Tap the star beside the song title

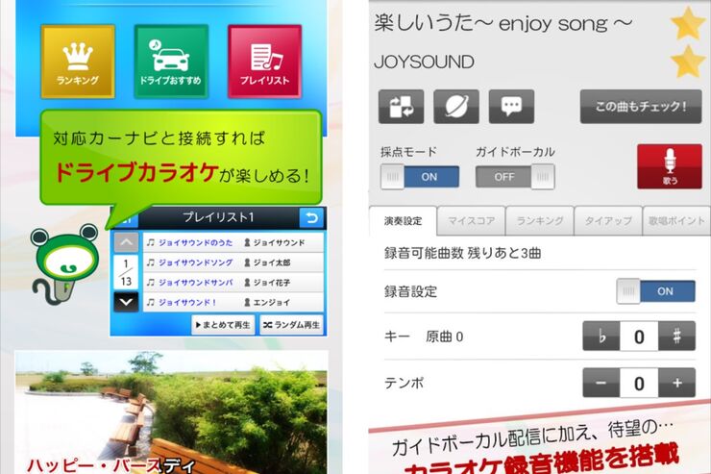click(687, 22)
